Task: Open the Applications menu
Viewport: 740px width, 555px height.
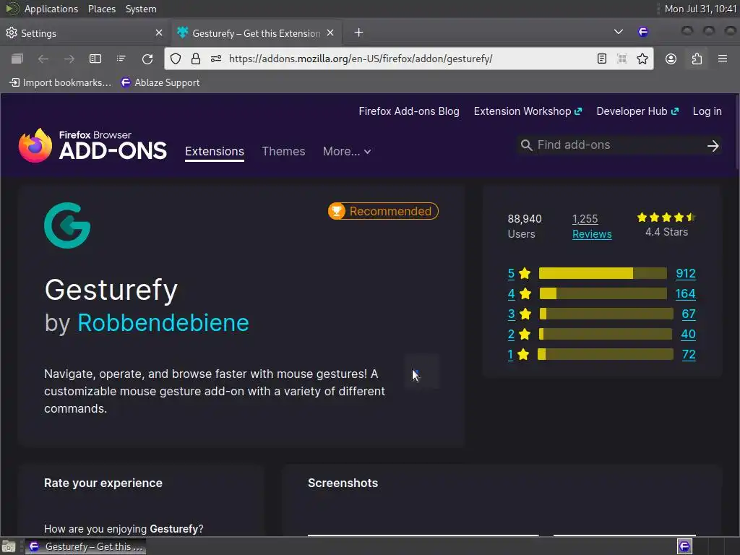Action: [51, 9]
